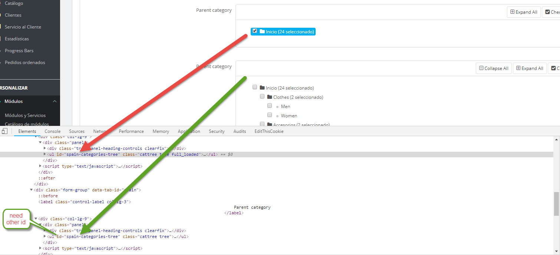
Task: Expand lower ul spain-categories-tree cattree node
Action: [x=45, y=236]
